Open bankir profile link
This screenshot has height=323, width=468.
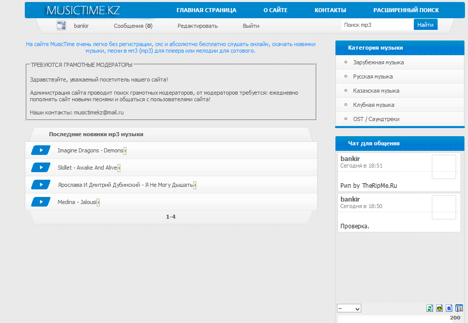point(81,26)
